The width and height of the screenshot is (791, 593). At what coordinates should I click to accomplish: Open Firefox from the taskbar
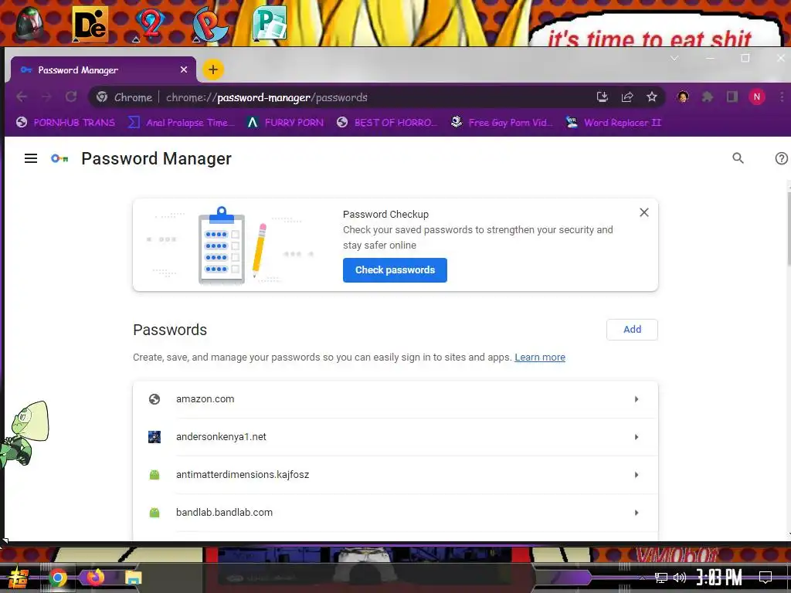[95, 578]
